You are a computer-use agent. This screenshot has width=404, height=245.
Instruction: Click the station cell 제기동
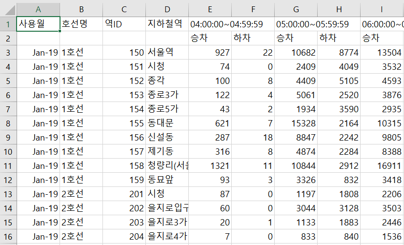pos(167,152)
